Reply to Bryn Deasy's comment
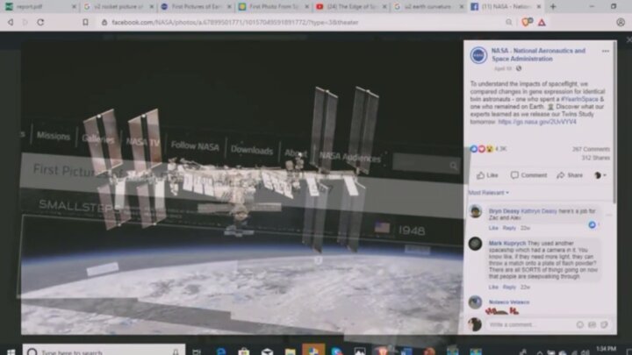Image resolution: width=632 pixels, height=355 pixels. [509, 228]
